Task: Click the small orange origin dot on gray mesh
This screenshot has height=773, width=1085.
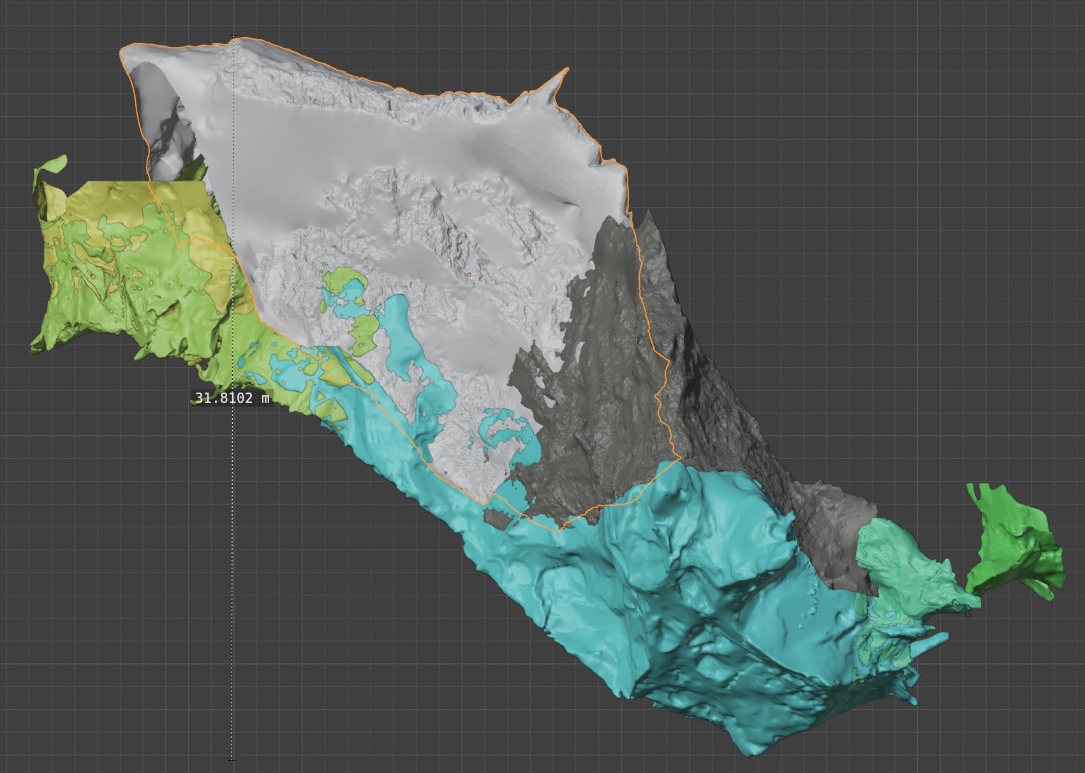Action: pyautogui.click(x=468, y=274)
